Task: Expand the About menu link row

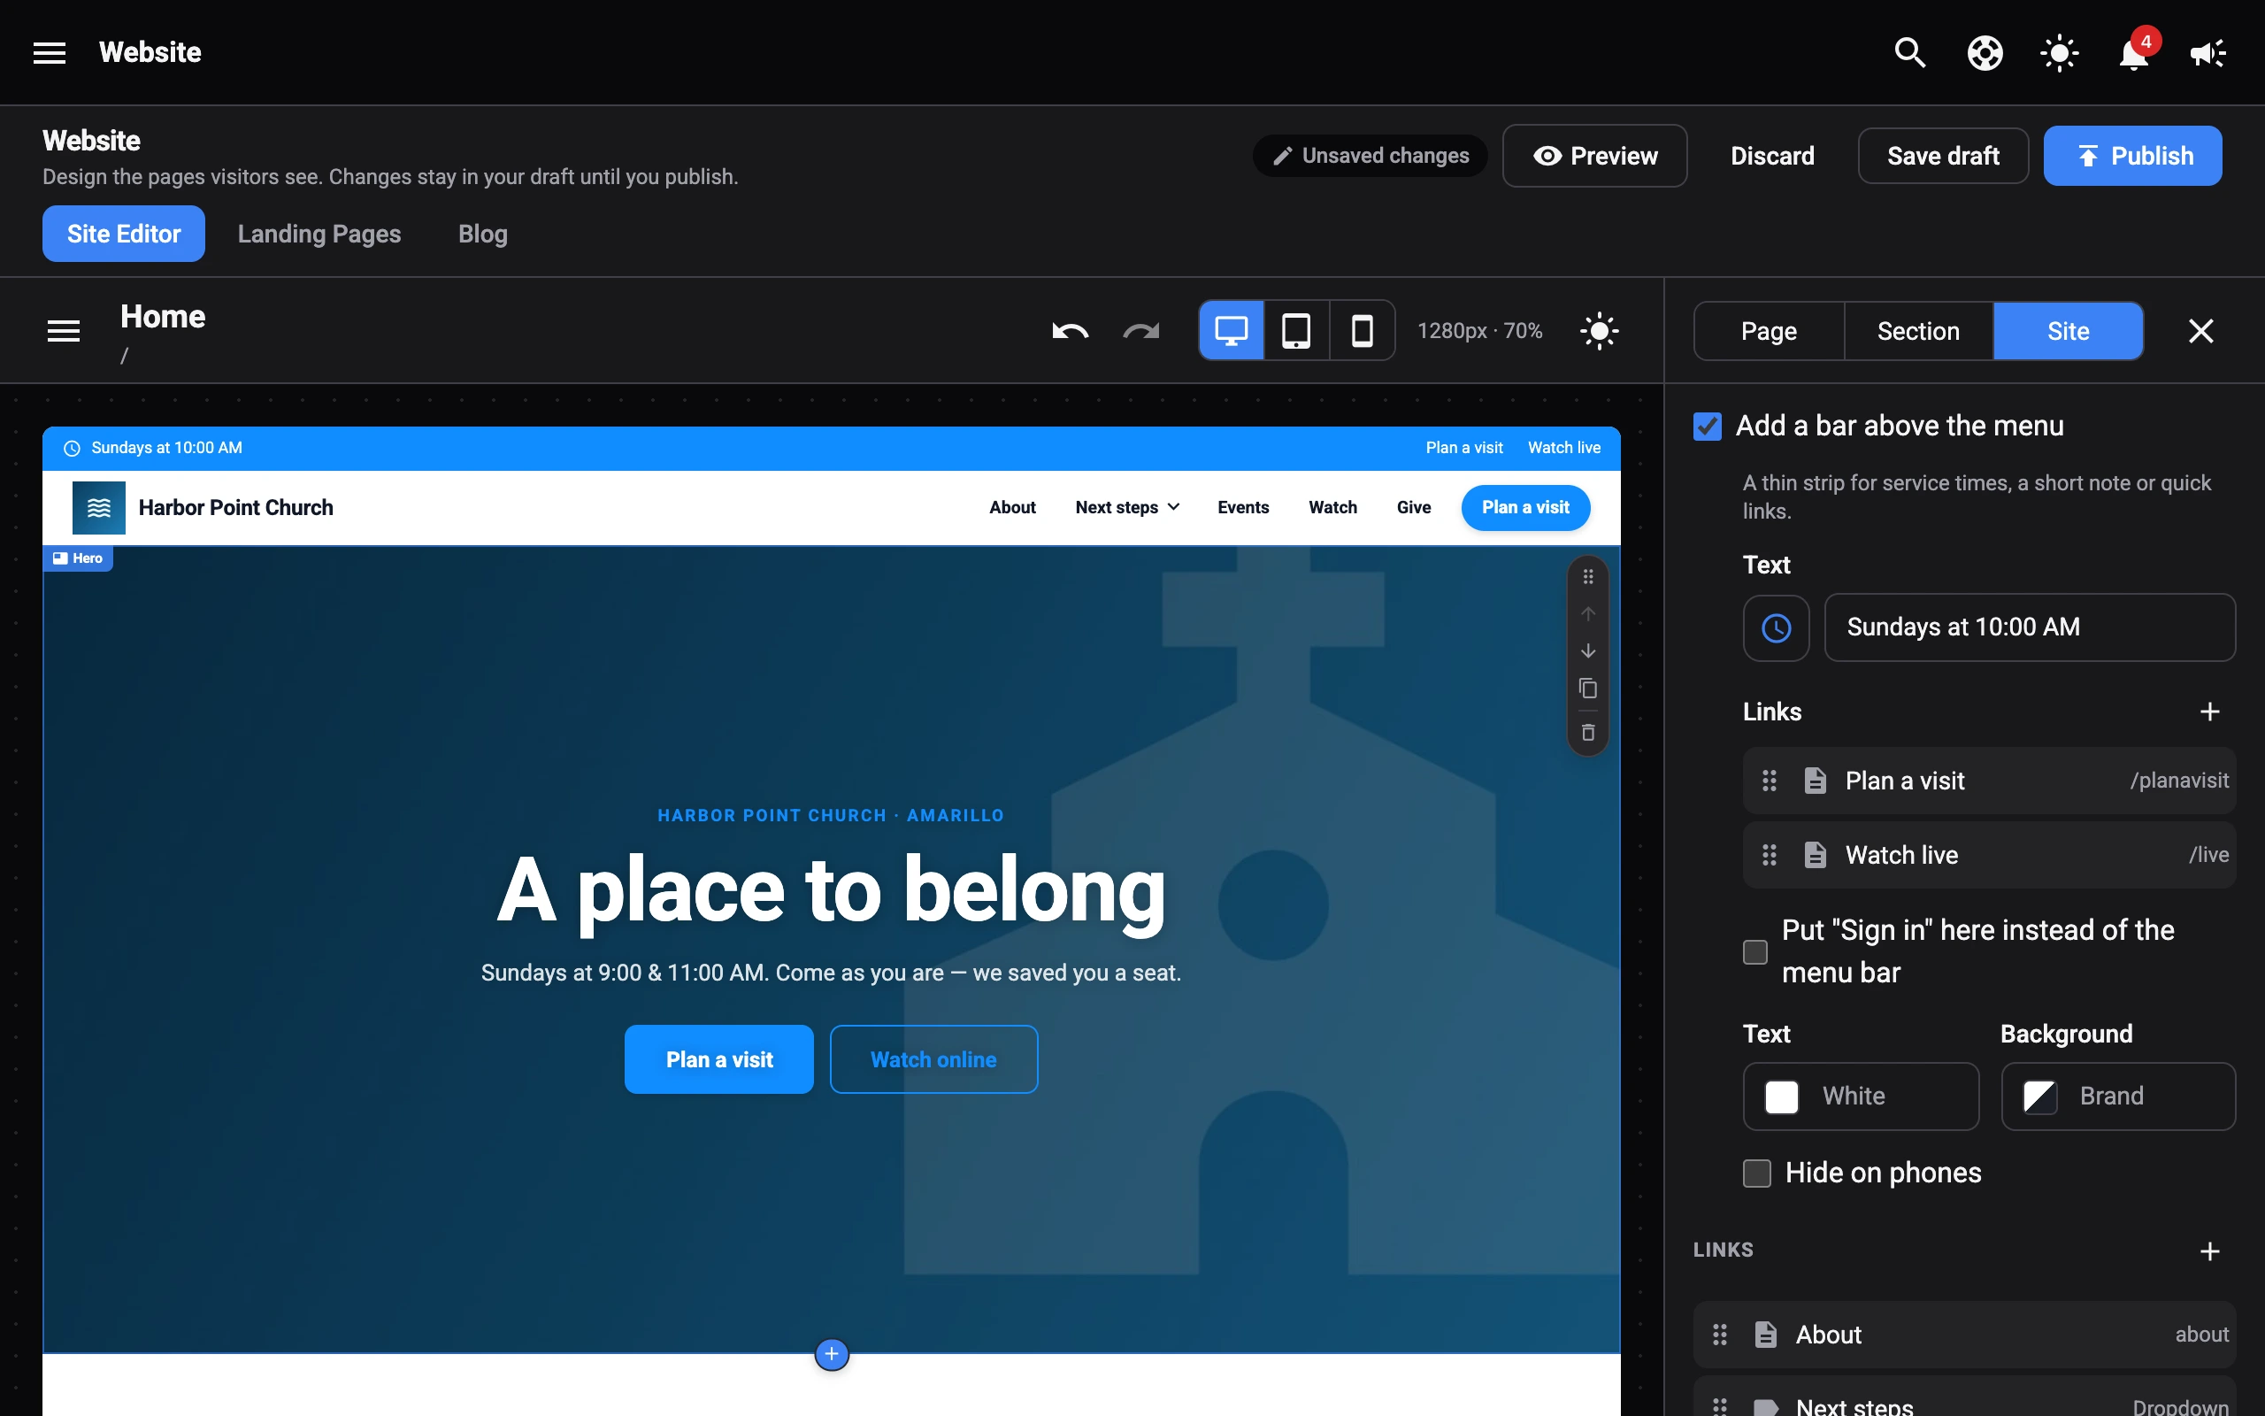Action: [1963, 1334]
